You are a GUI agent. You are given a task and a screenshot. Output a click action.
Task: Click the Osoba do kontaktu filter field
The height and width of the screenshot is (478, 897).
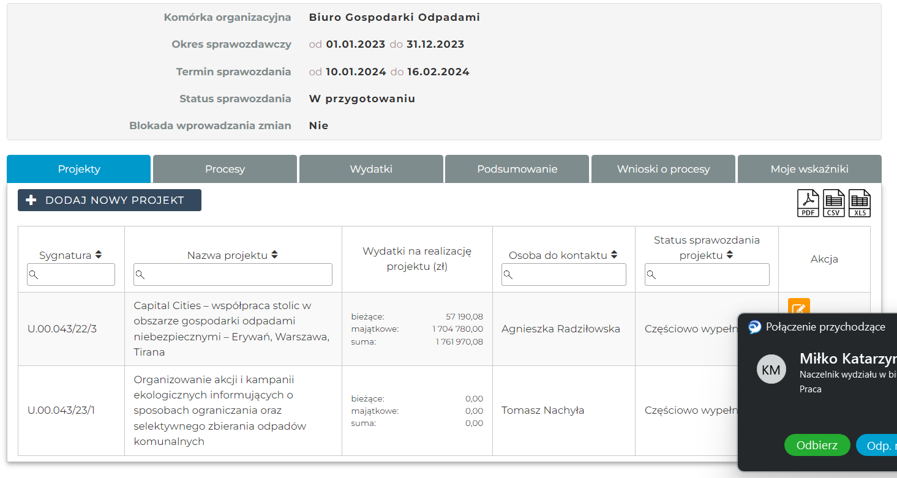tap(563, 275)
